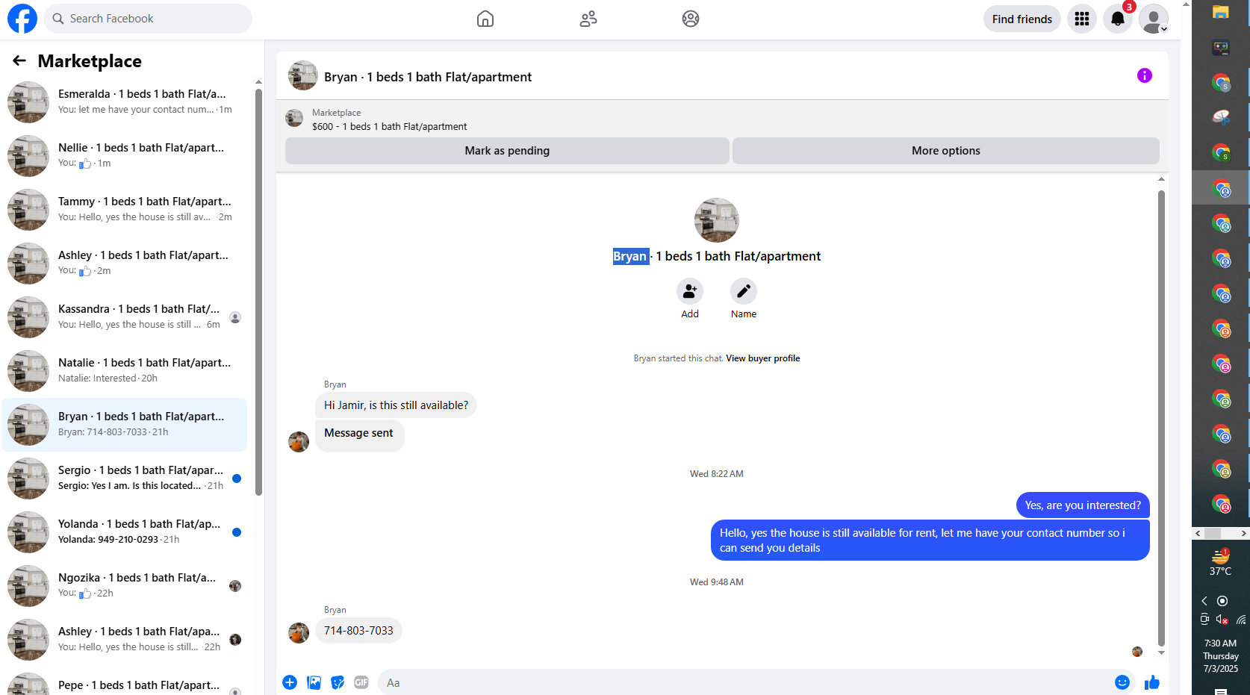
Task: Open the notifications bell
Action: click(x=1118, y=19)
